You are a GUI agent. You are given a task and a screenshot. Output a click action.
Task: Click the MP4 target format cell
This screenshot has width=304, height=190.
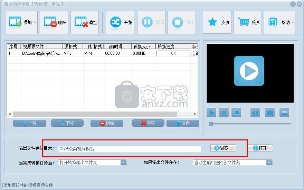pos(88,53)
